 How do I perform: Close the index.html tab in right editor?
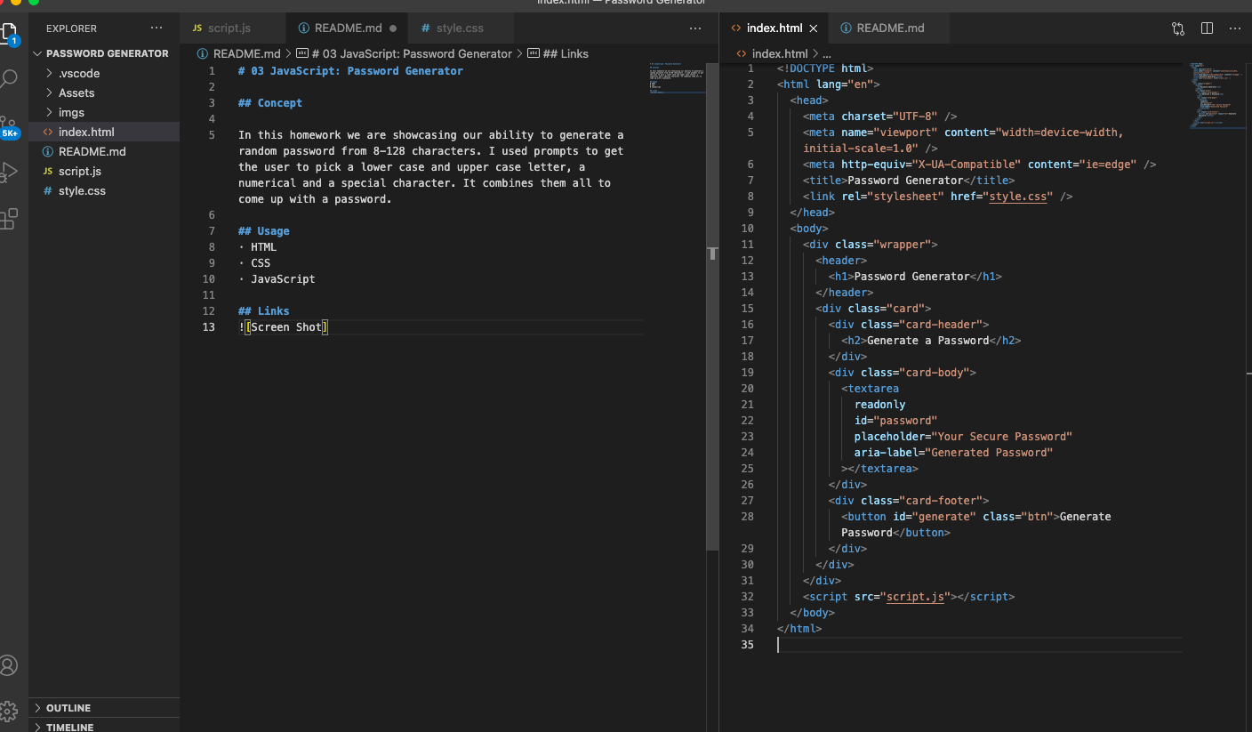click(813, 28)
